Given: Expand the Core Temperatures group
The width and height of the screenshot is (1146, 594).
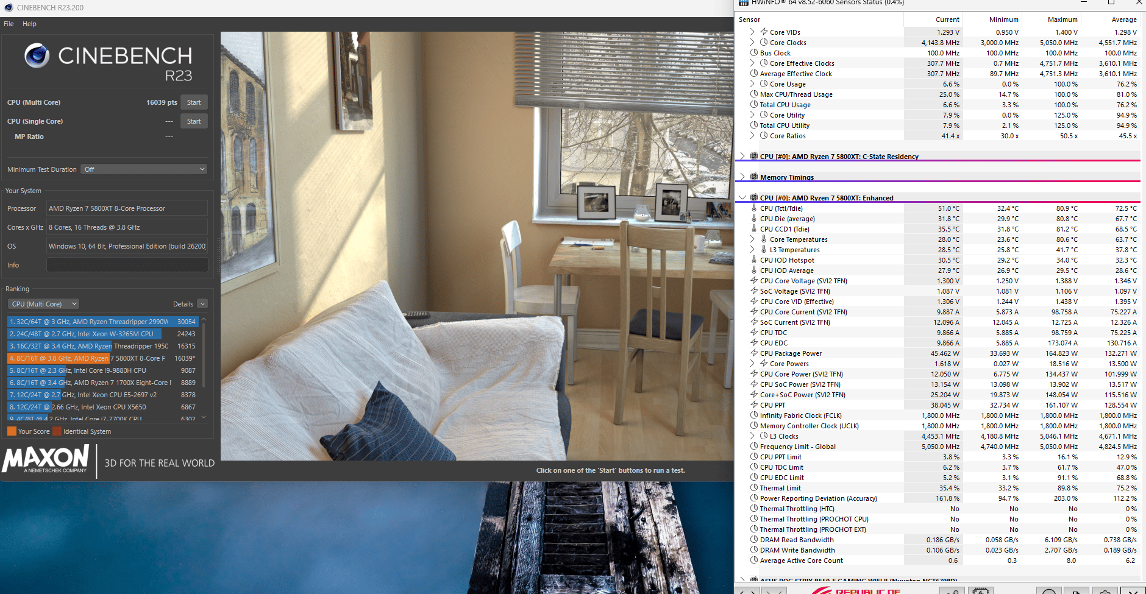Looking at the screenshot, I should click(752, 239).
